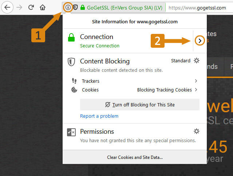
Task: Select Blocking Tracking Cookies entry
Action: [164, 90]
